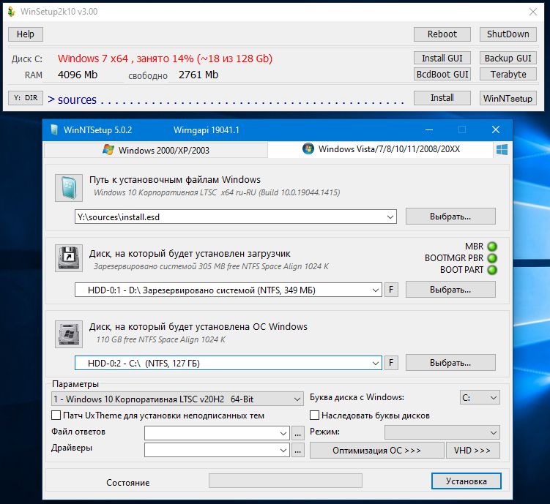Open the Оптимизация ОС options
The height and width of the screenshot is (504, 550).
point(376,451)
